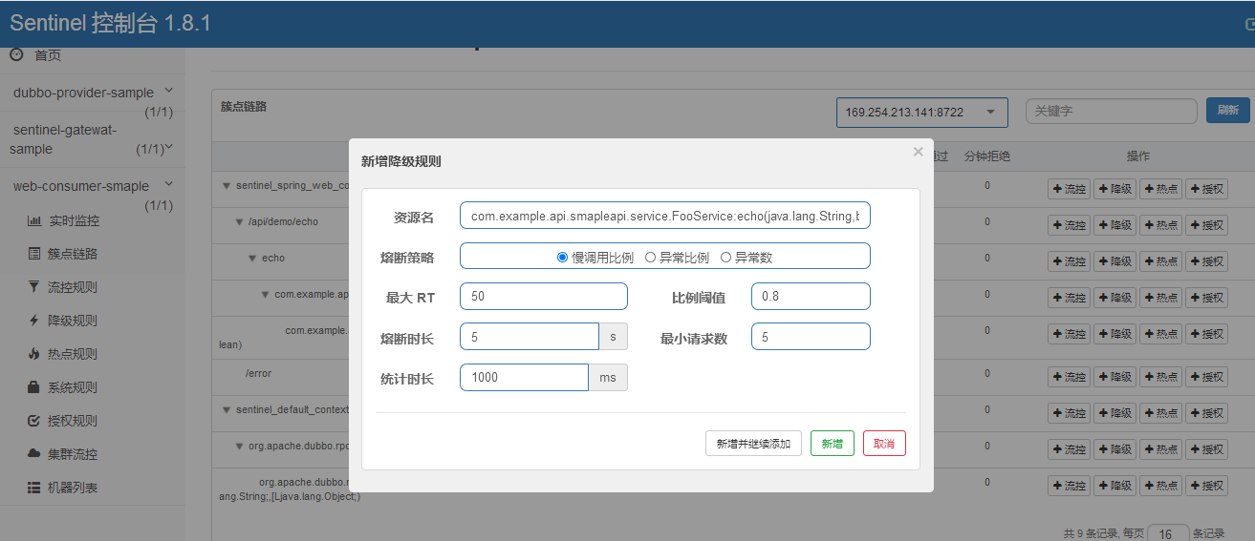Click 授权 in the /error row

[x=1207, y=377]
